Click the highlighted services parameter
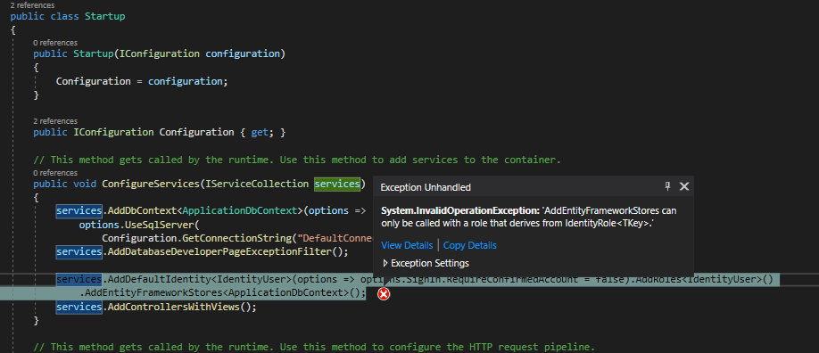This screenshot has width=819, height=353. [337, 184]
